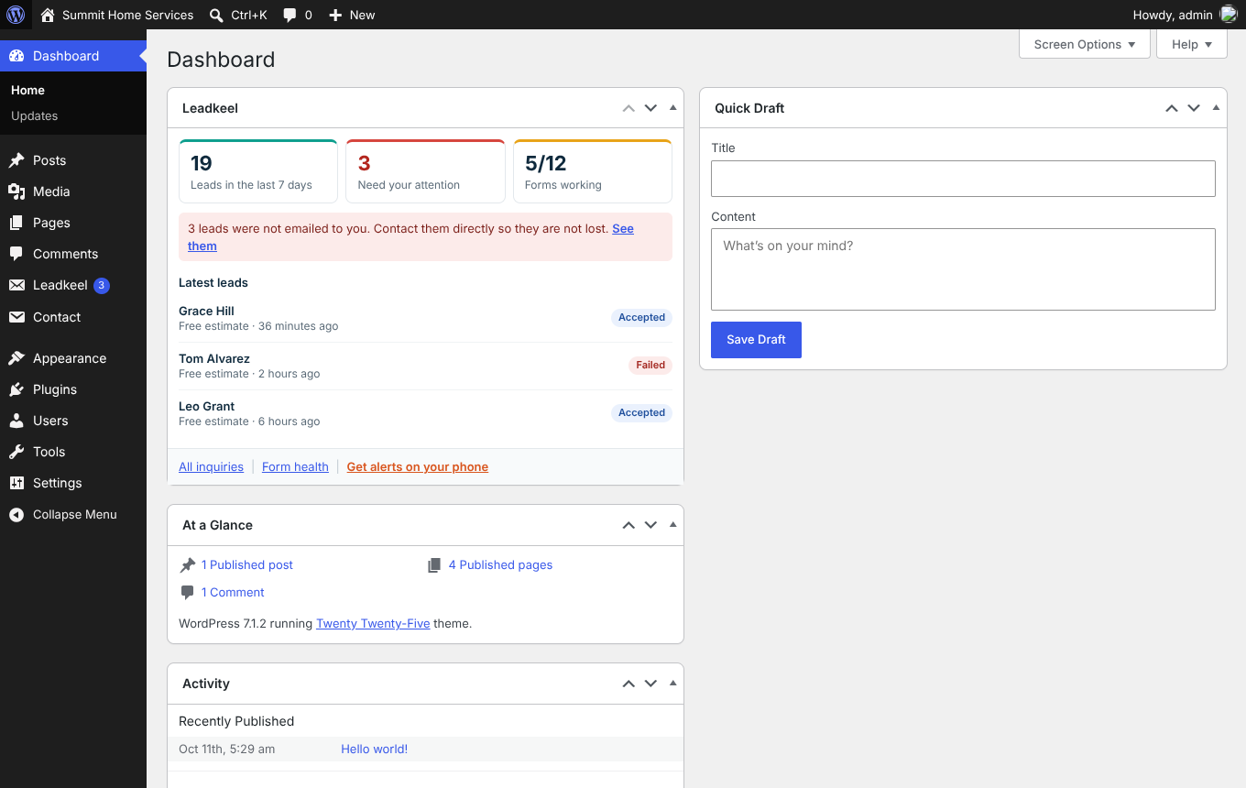Open the Help dropdown tab
The image size is (1246, 788).
click(1192, 44)
